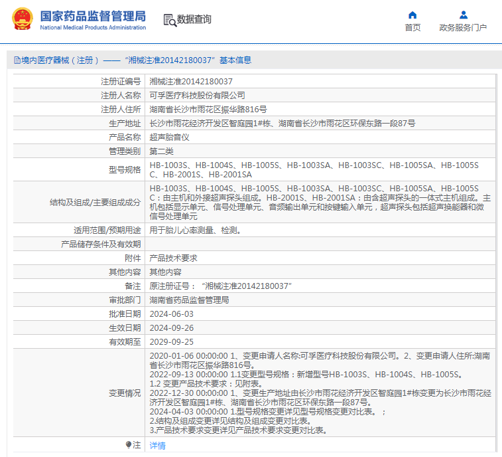Click the 管理类别 row label

pos(125,151)
